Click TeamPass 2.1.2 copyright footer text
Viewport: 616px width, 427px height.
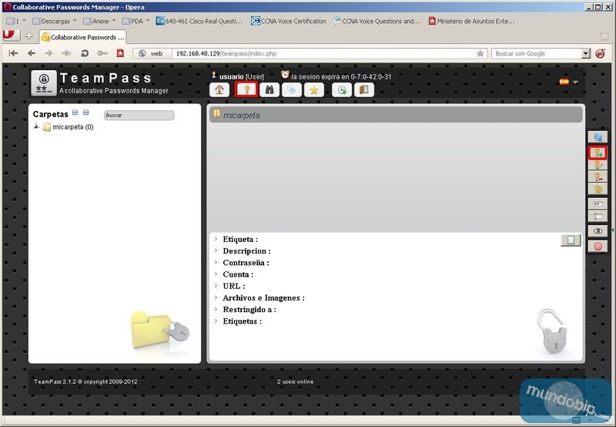tap(85, 382)
